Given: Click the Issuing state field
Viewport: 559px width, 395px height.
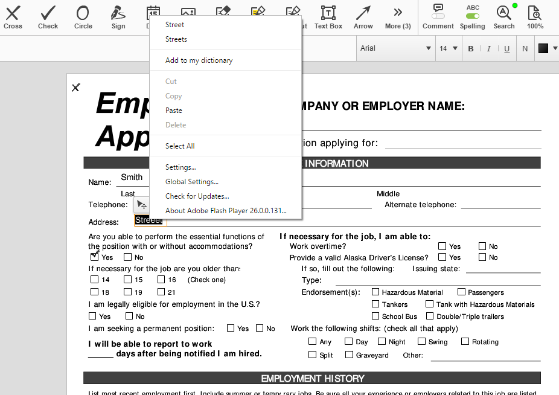Looking at the screenshot, I should tap(503, 268).
